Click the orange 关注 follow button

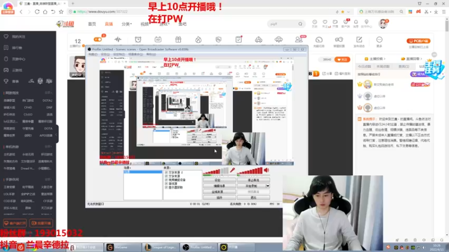[x=342, y=59]
